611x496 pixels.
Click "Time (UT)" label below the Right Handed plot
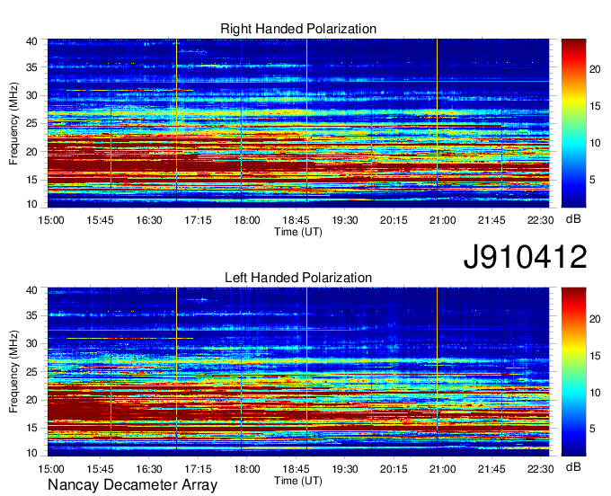[x=298, y=232]
